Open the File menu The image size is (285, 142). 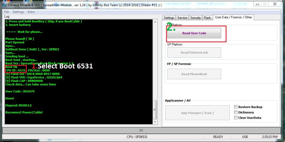click(6, 12)
